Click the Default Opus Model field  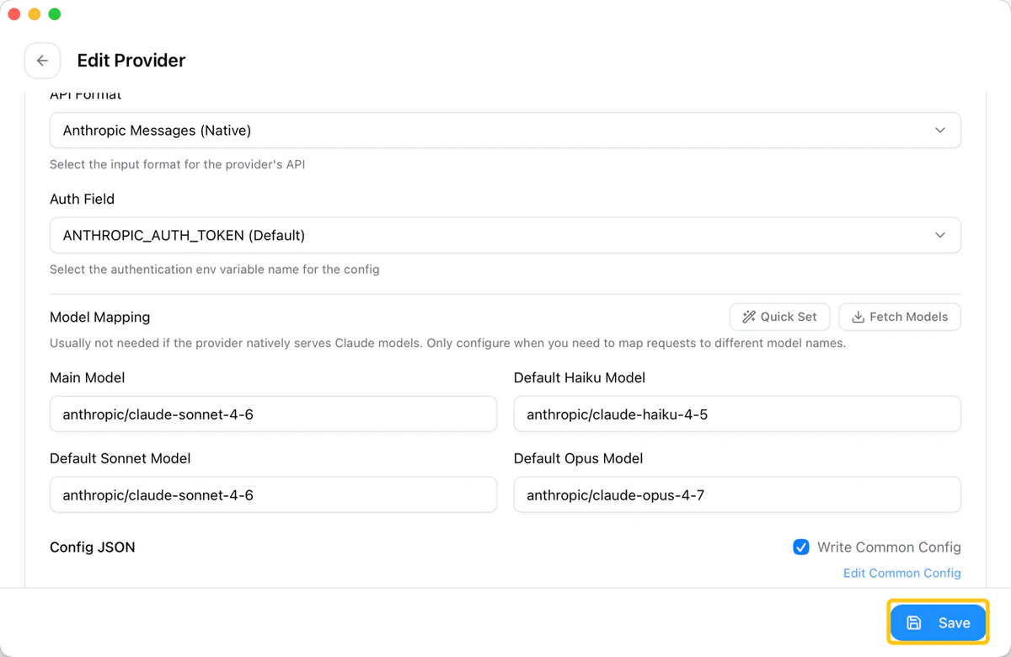pyautogui.click(x=737, y=495)
